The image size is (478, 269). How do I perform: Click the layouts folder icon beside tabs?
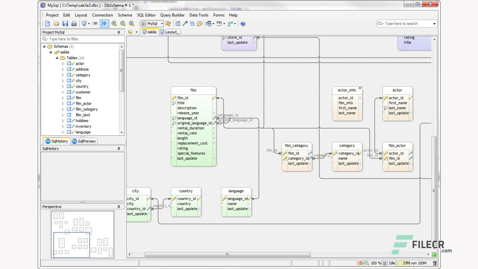tap(130, 32)
